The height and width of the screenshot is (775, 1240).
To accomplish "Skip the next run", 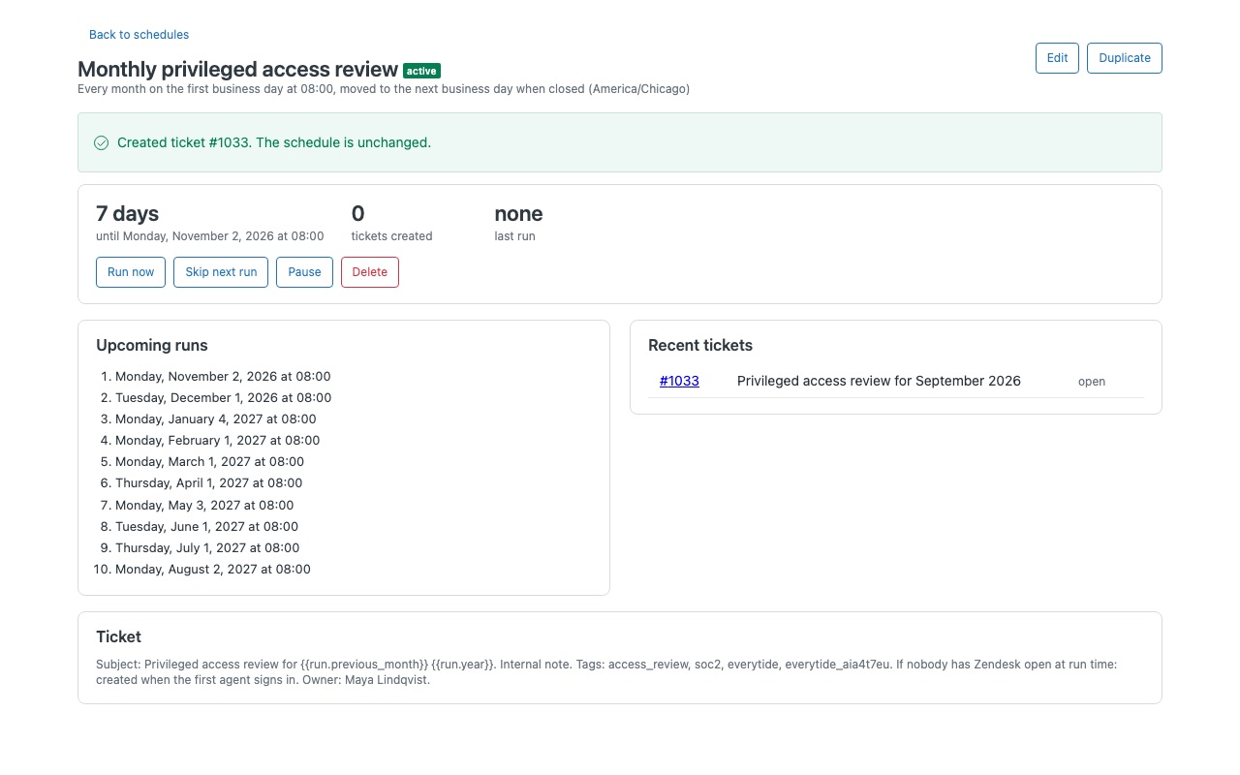I will point(221,272).
